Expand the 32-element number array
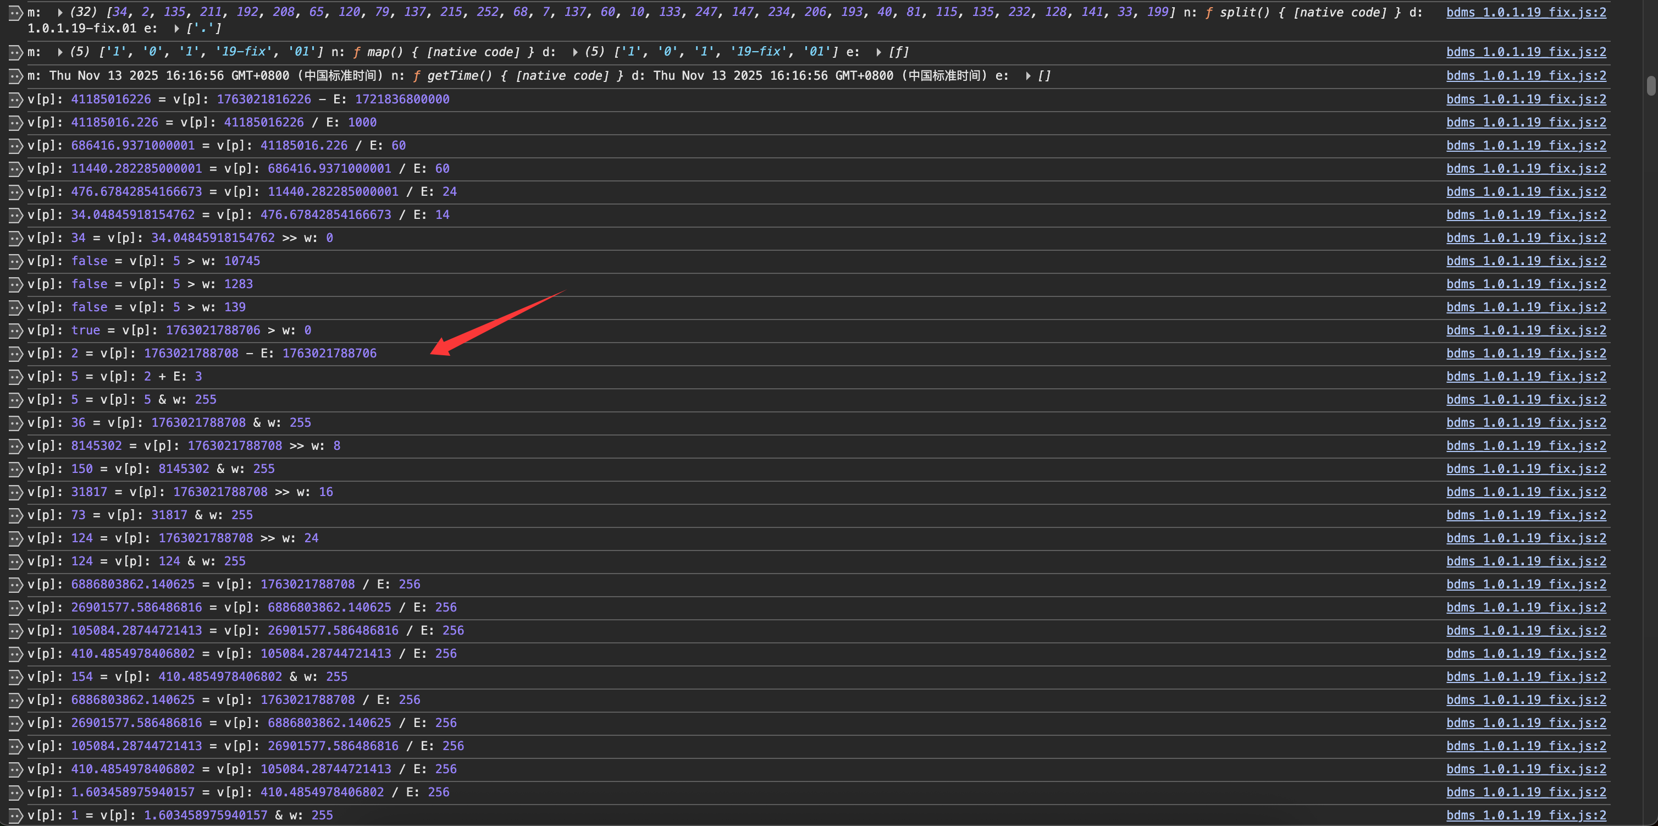Viewport: 1658px width, 826px height. point(60,12)
